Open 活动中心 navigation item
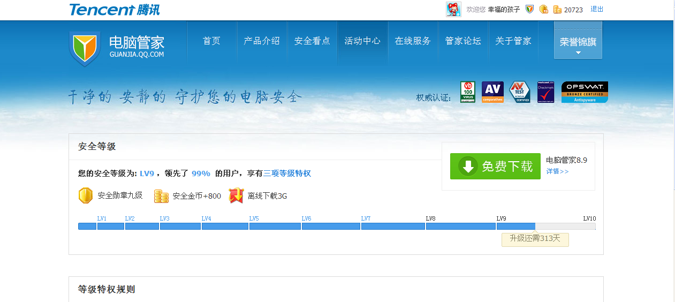Image resolution: width=675 pixels, height=302 pixels. (362, 41)
